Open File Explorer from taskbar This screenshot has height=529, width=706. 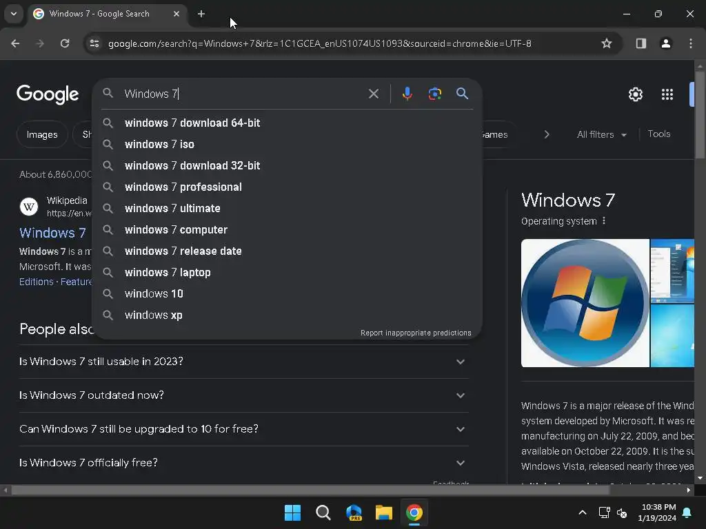pos(383,512)
